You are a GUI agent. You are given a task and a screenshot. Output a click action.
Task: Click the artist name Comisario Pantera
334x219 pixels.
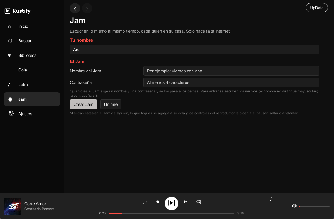point(39,209)
